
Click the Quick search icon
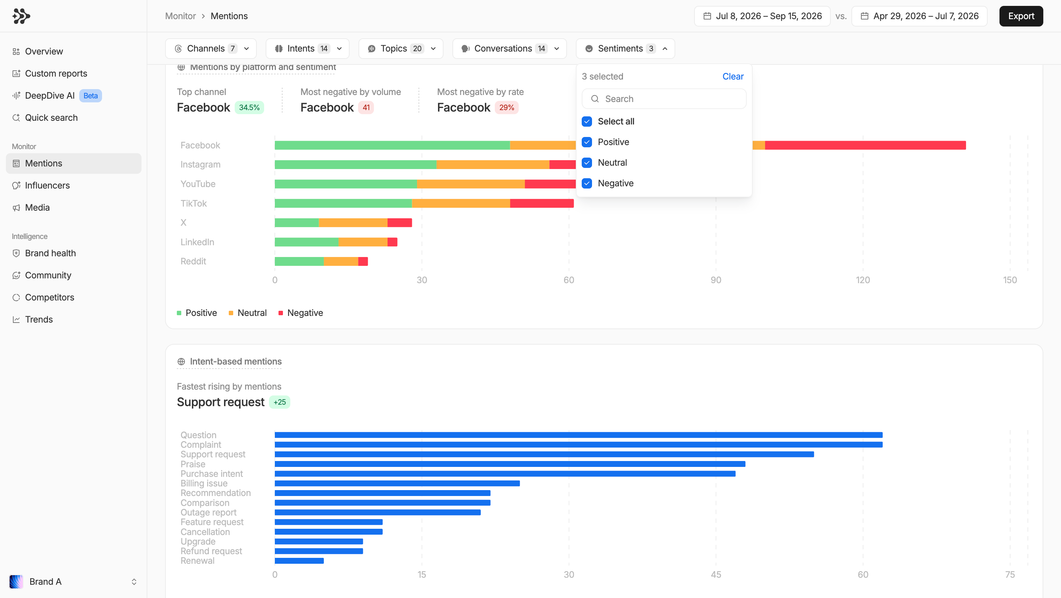[x=16, y=118]
